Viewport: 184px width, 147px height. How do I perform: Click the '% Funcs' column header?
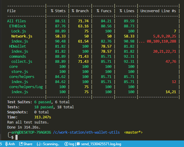coord(104,11)
